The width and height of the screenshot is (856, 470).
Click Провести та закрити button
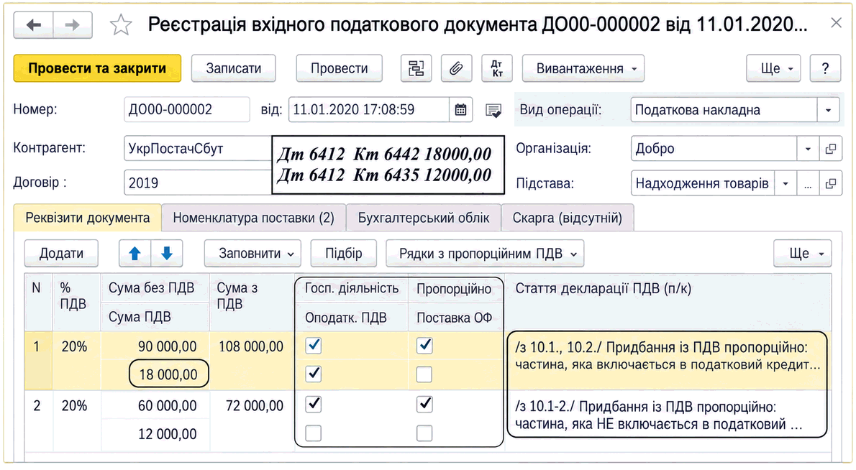tap(97, 68)
